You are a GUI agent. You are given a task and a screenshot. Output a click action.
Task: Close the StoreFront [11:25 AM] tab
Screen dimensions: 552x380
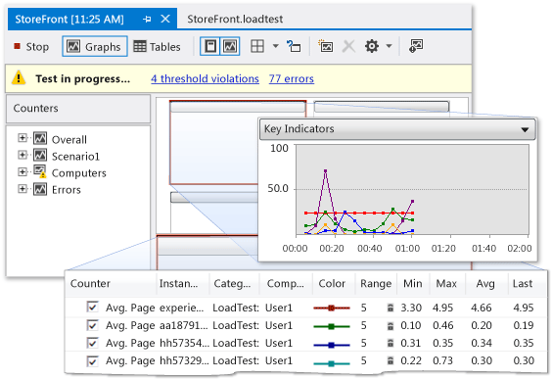coord(165,19)
